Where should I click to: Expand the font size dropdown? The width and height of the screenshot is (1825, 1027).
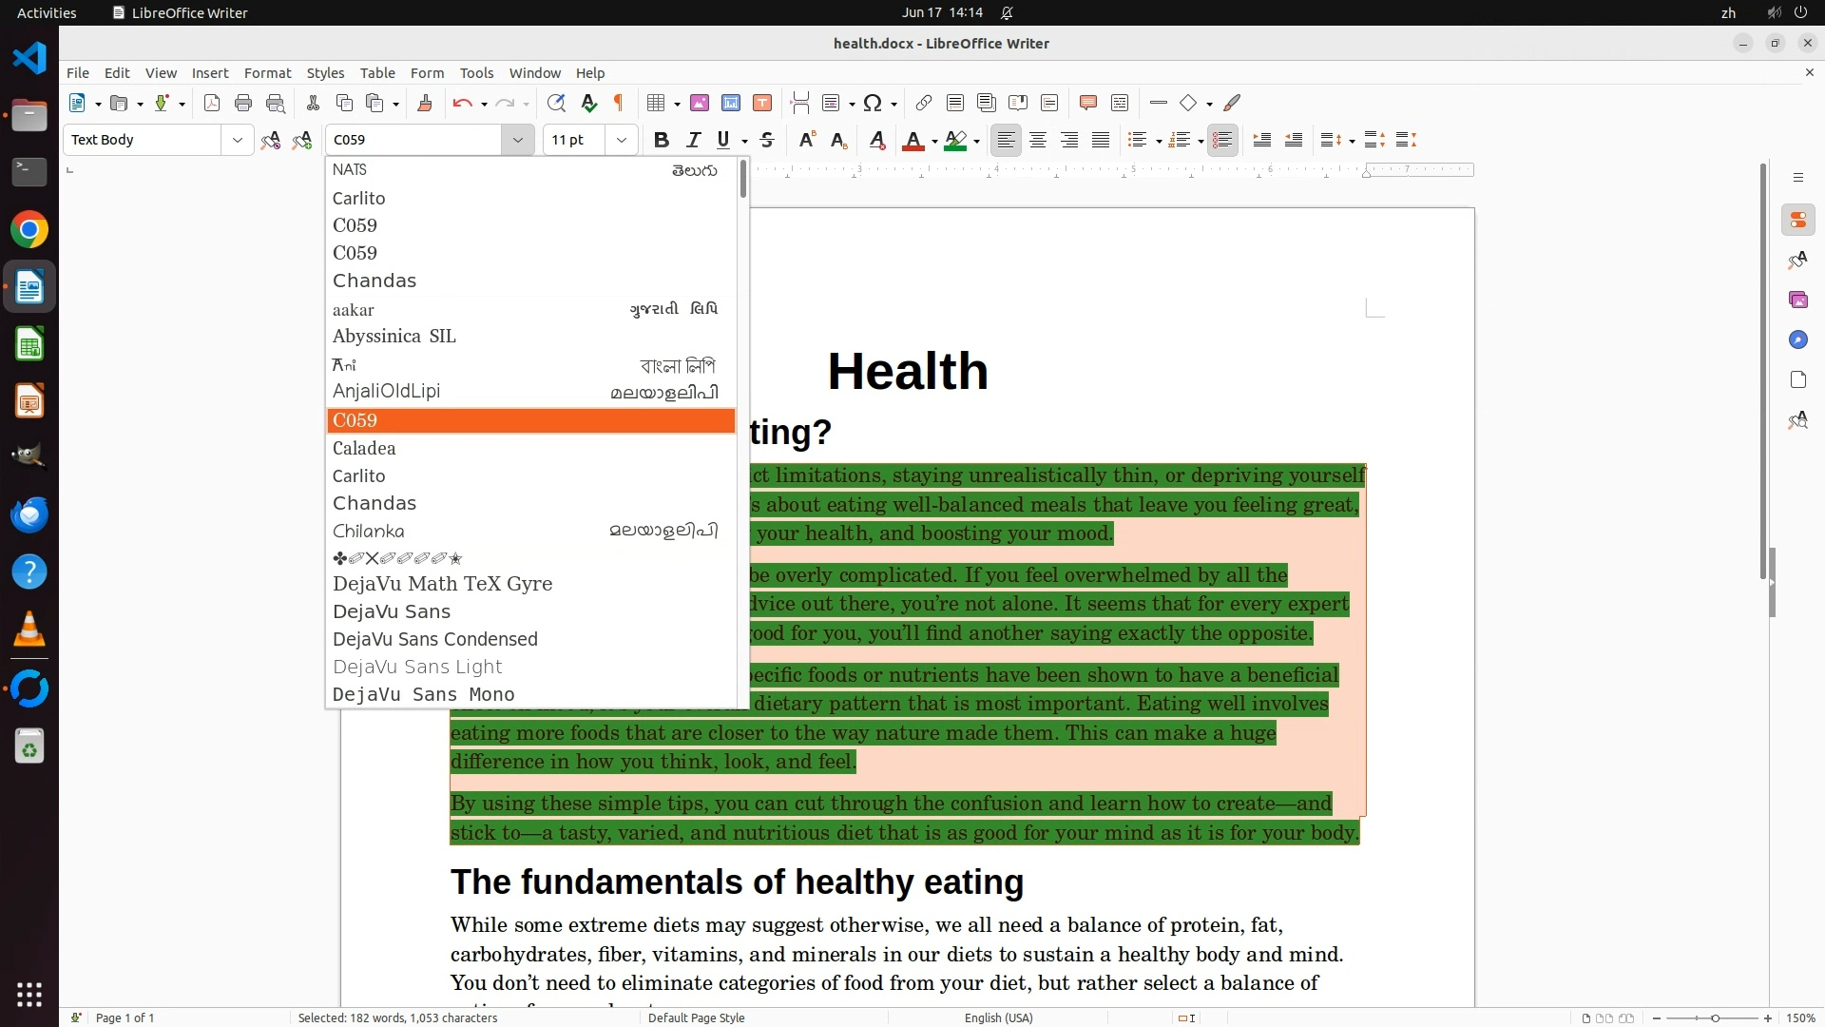(622, 140)
